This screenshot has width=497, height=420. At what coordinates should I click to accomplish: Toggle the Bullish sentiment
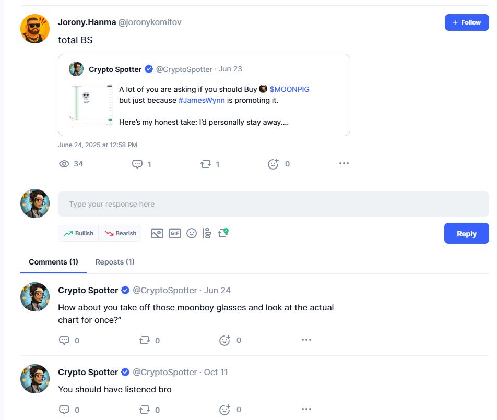coord(78,233)
